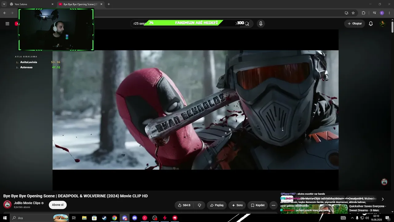Click the Deadpool video player

[195, 110]
